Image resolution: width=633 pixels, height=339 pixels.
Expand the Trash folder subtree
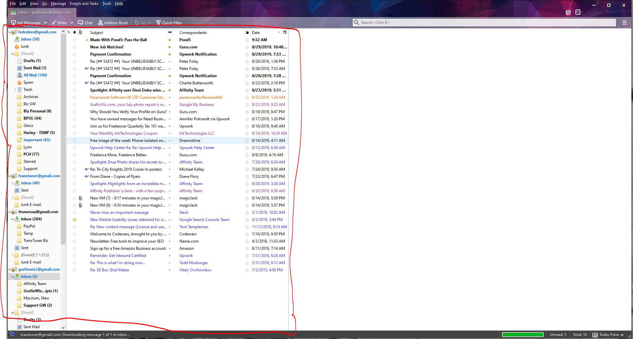pos(15,90)
